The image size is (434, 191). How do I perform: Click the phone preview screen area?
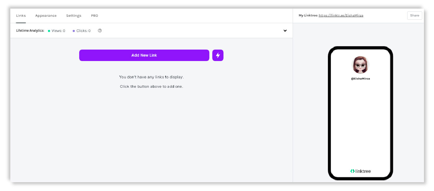click(x=360, y=123)
